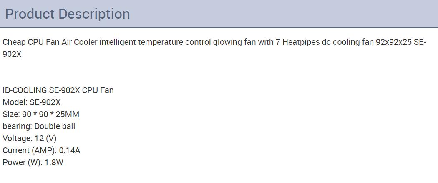Viewport: 438px width, 183px height.
Task: Click the 'bearing: Double ball' line
Action: (x=39, y=126)
